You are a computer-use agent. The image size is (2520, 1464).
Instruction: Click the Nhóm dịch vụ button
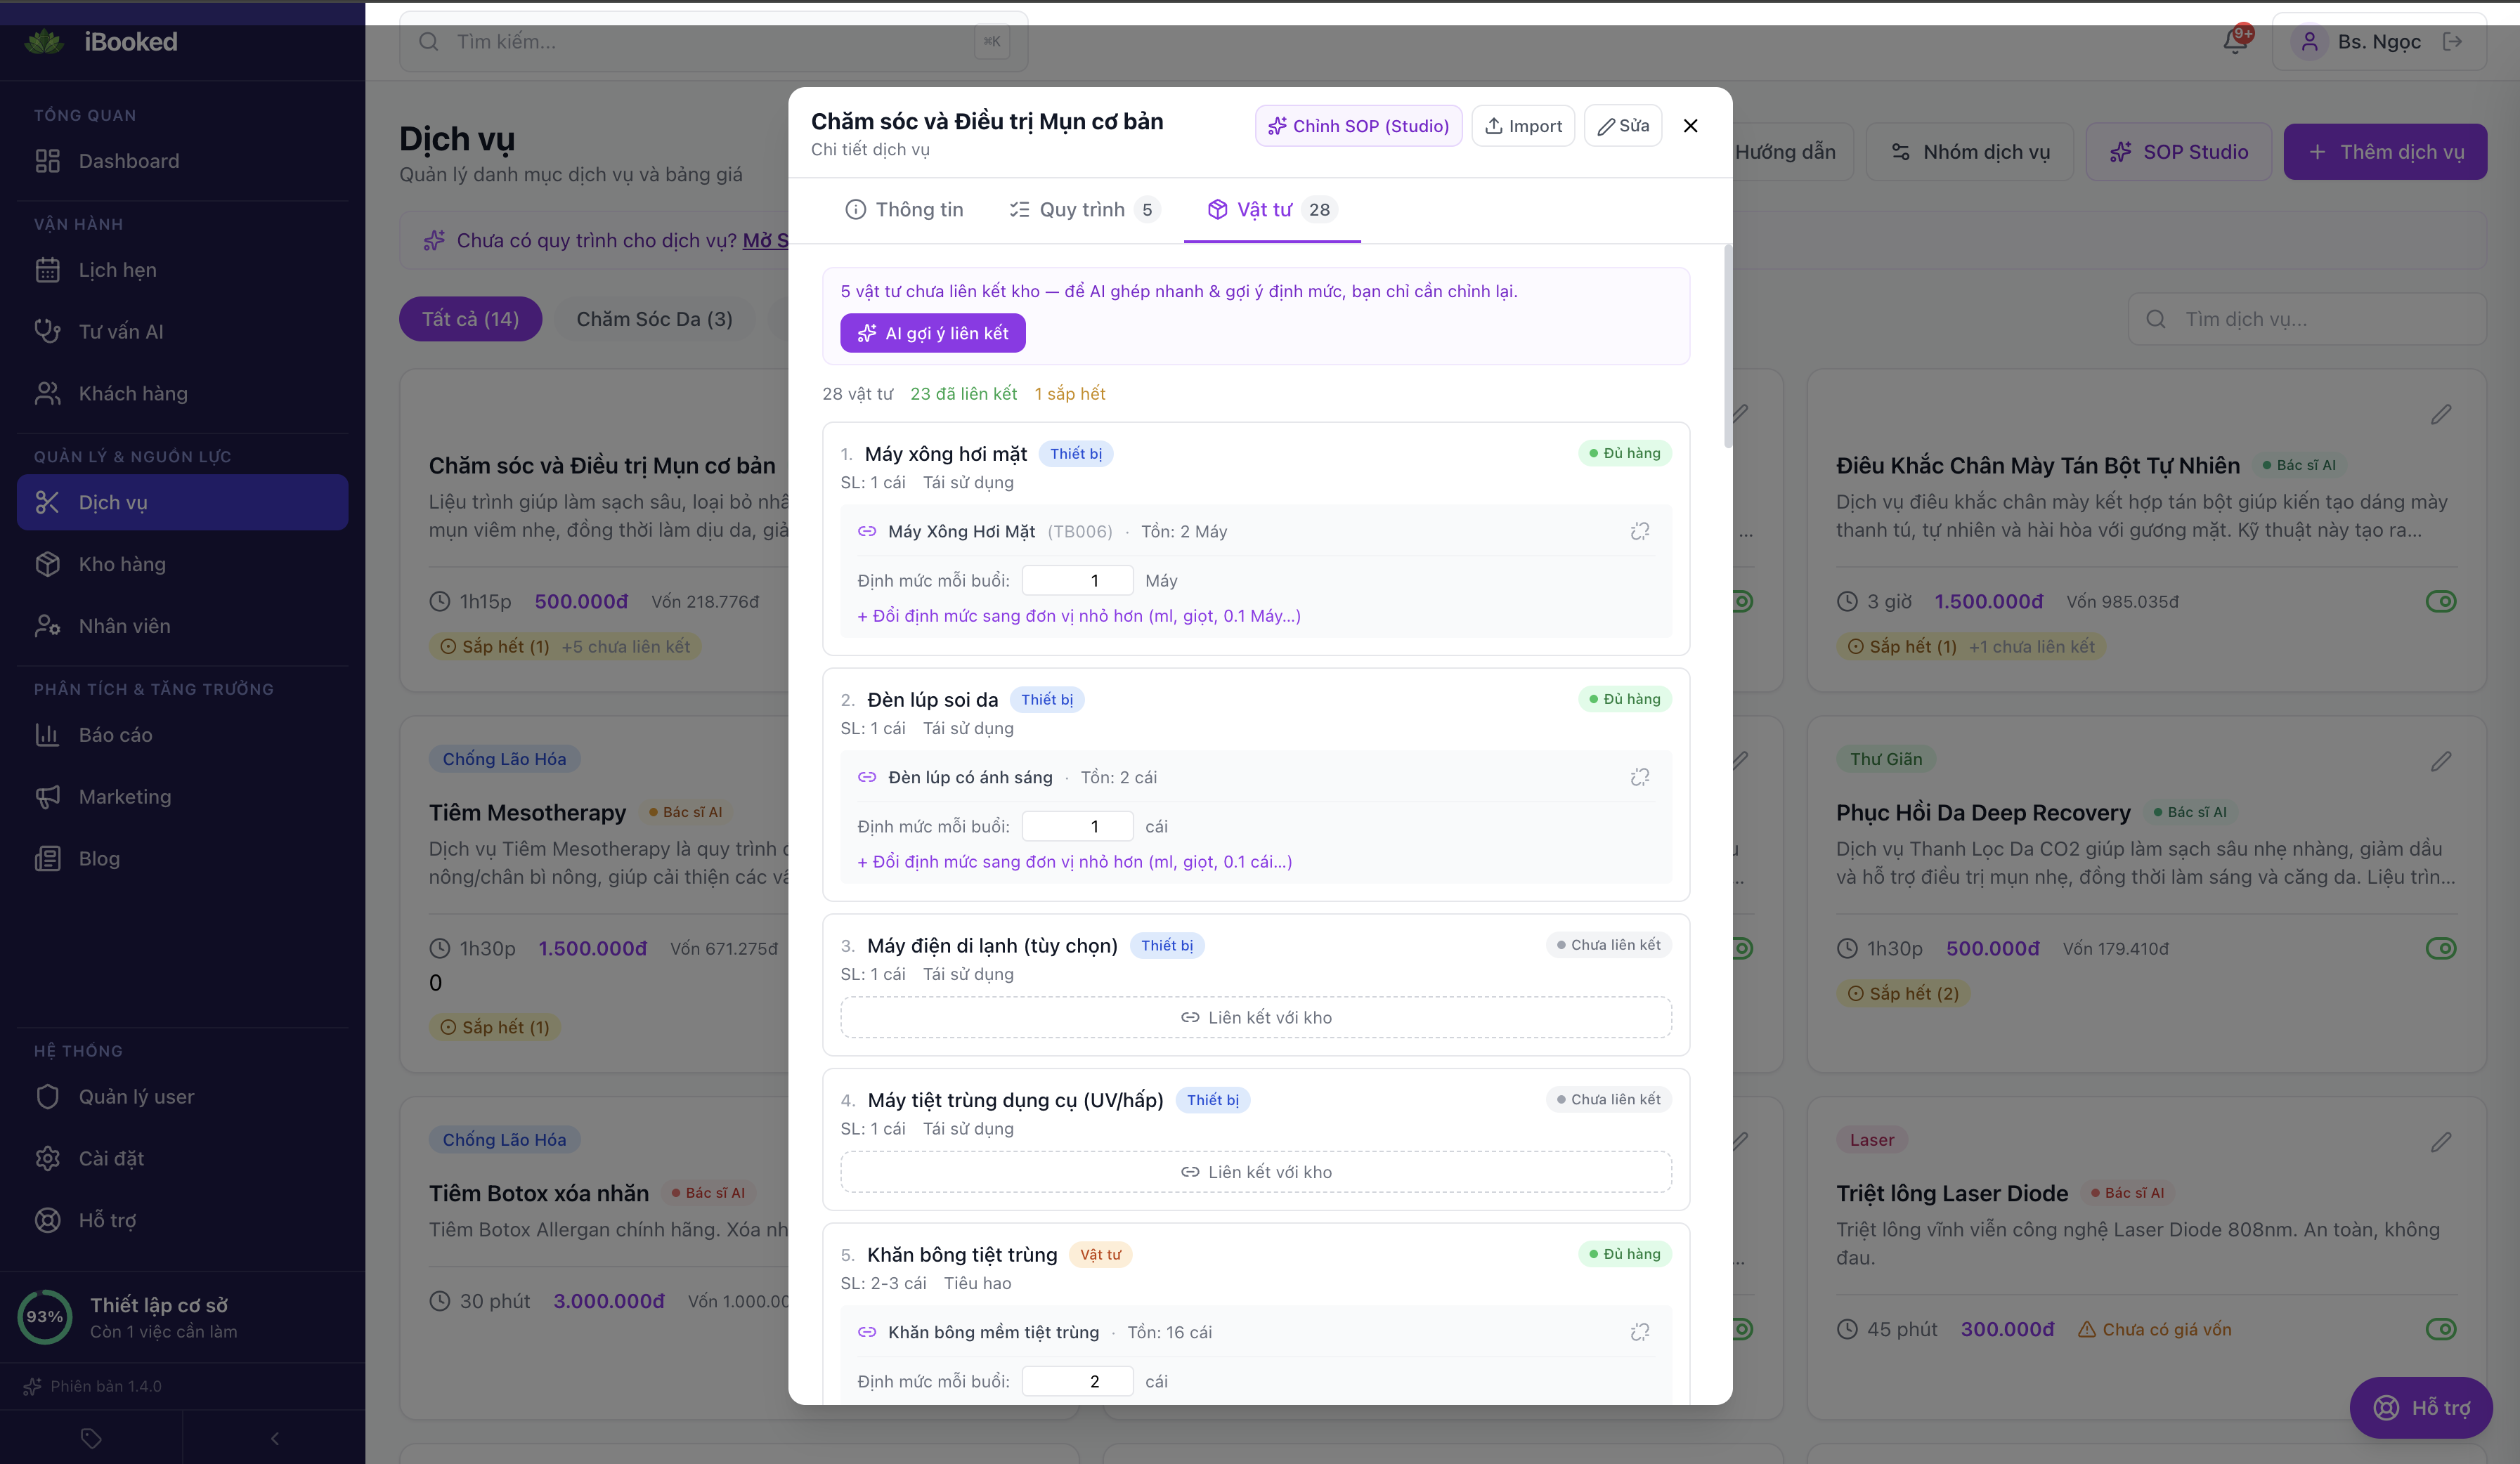coord(1970,152)
